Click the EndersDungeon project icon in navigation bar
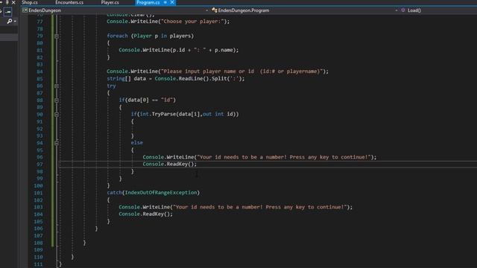This screenshot has height=268, width=477. (x=25, y=10)
